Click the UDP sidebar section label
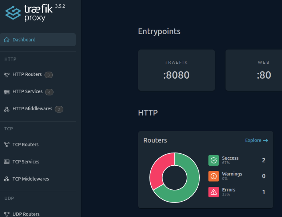Viewport: 282px width, 217px height. [9, 198]
